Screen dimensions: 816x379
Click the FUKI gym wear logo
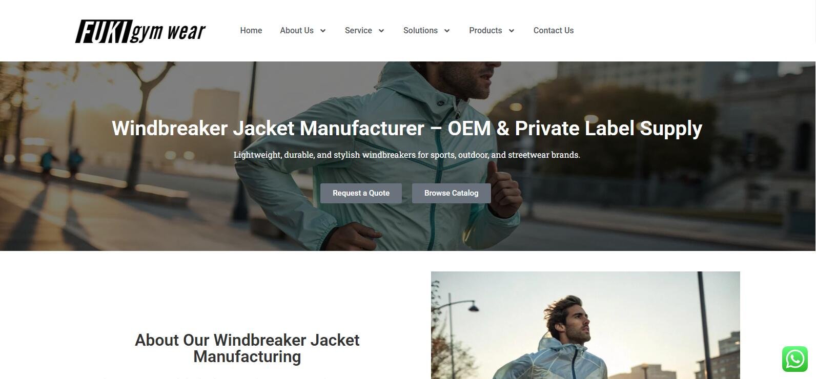pos(140,31)
